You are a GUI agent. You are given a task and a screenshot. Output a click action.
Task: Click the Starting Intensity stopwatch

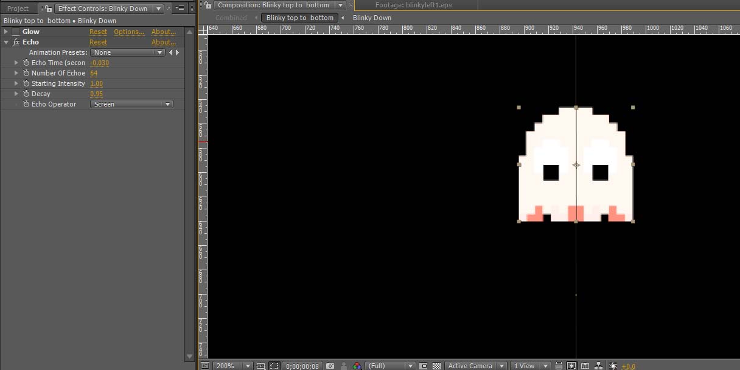[26, 83]
